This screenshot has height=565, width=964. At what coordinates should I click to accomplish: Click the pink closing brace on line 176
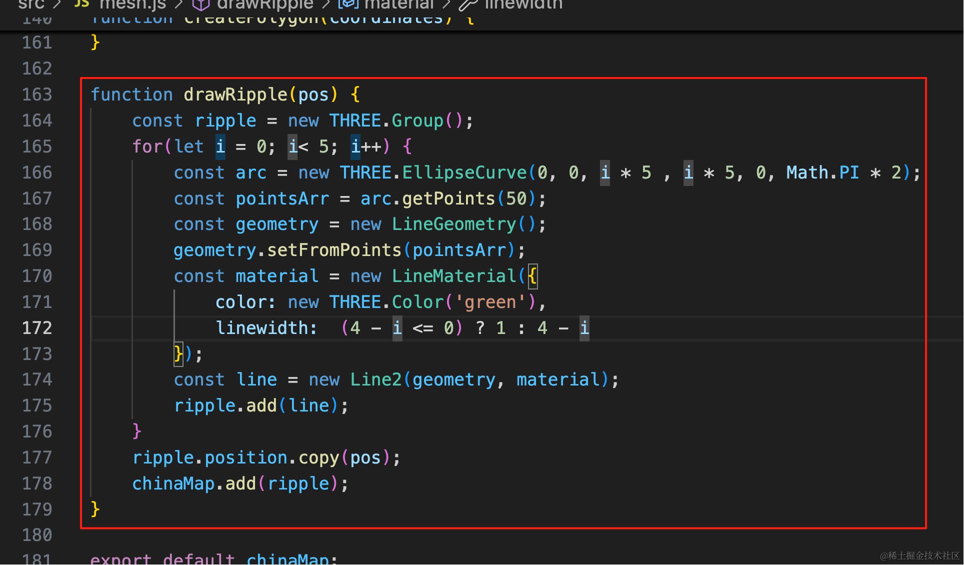tap(137, 431)
